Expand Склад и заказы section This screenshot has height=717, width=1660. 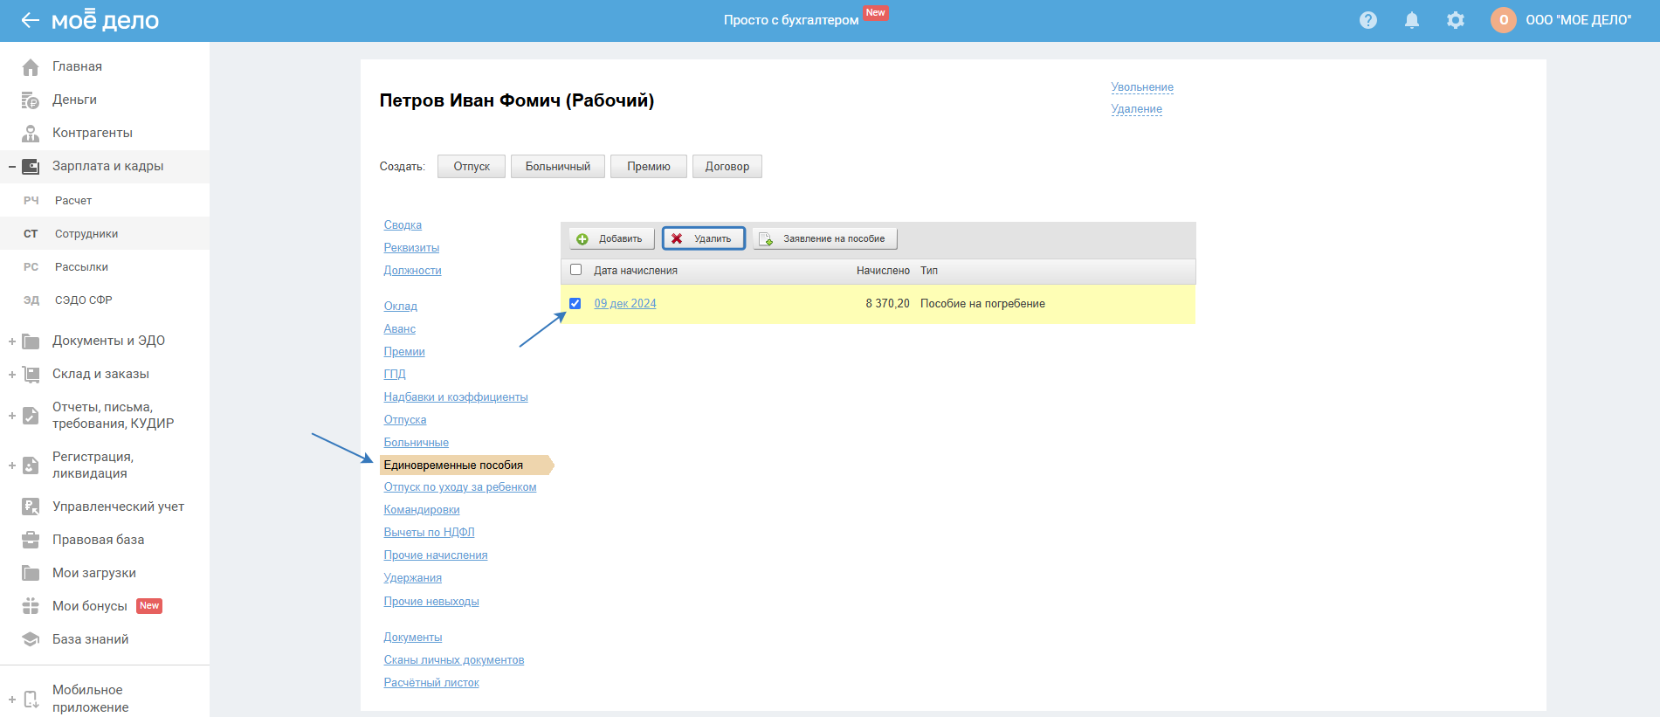point(11,375)
